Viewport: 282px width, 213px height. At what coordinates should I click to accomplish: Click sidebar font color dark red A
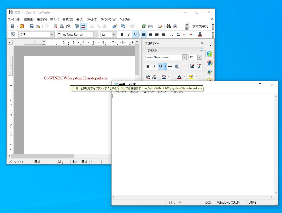pyautogui.click(x=179, y=77)
